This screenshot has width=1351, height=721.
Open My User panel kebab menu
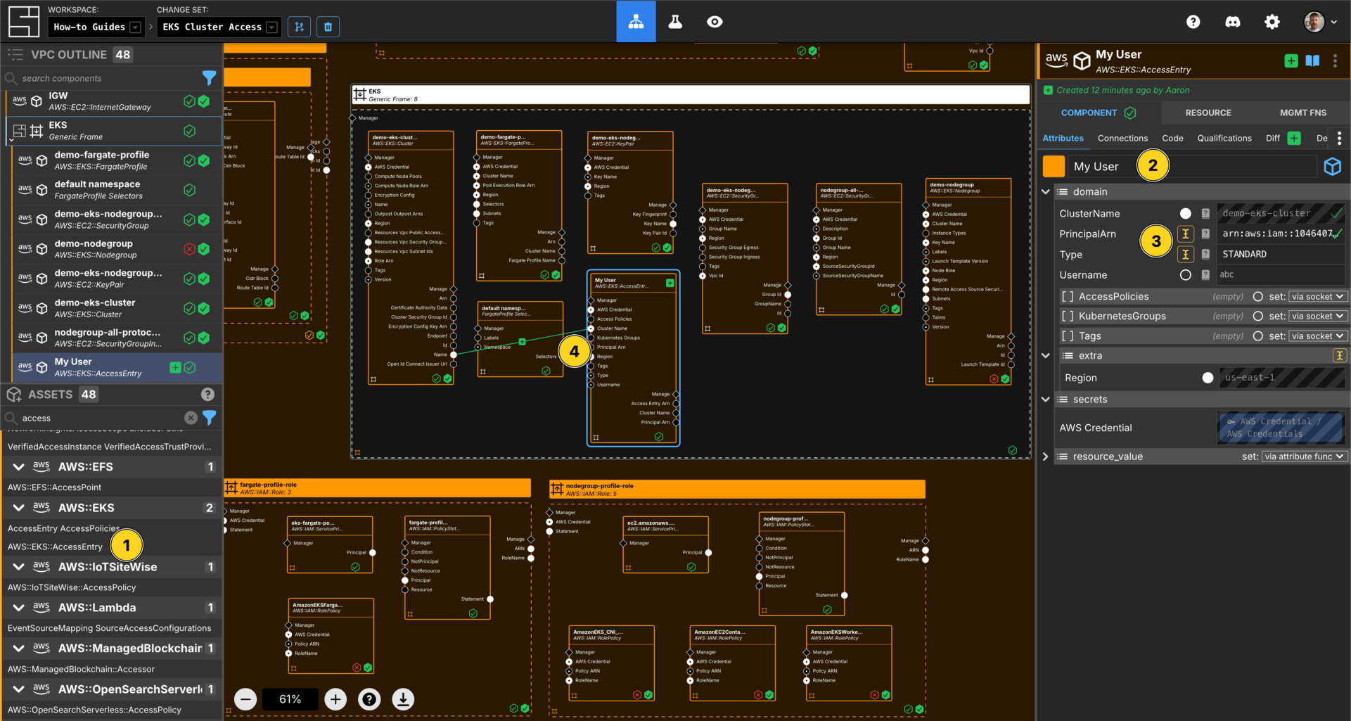[x=1335, y=60]
